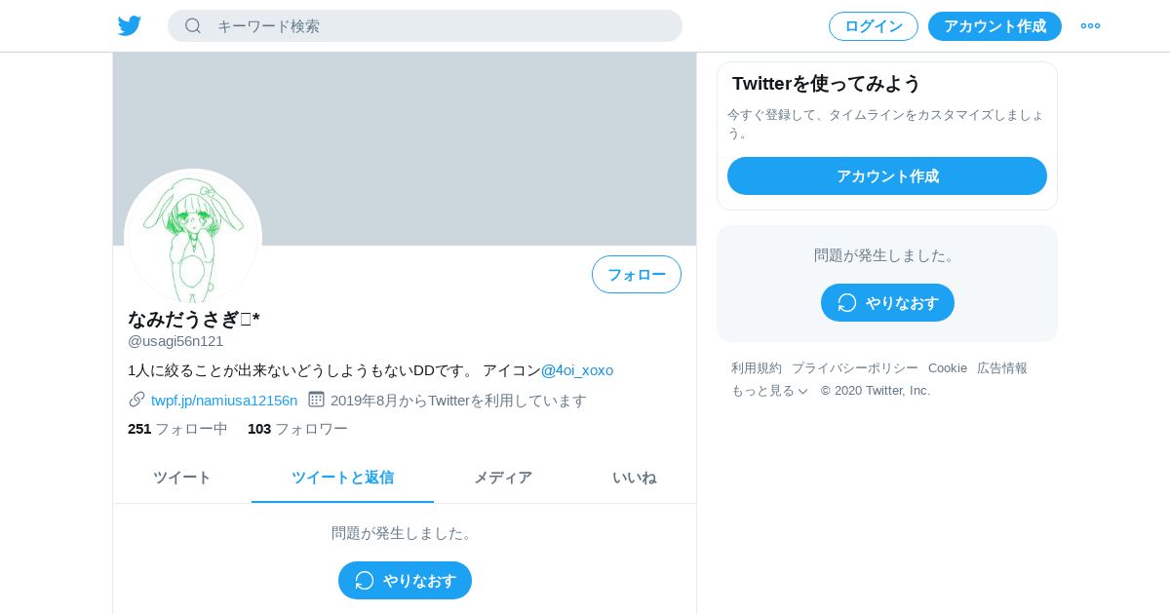Screen dimensions: 1170x614
Task: Click the link icon beside twpf.jp
Action: [136, 400]
